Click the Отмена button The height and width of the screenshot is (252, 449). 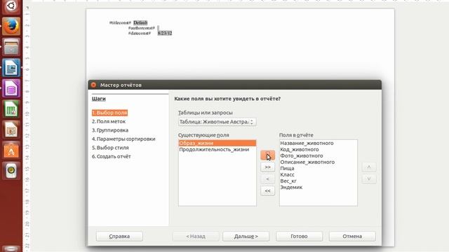click(352, 237)
